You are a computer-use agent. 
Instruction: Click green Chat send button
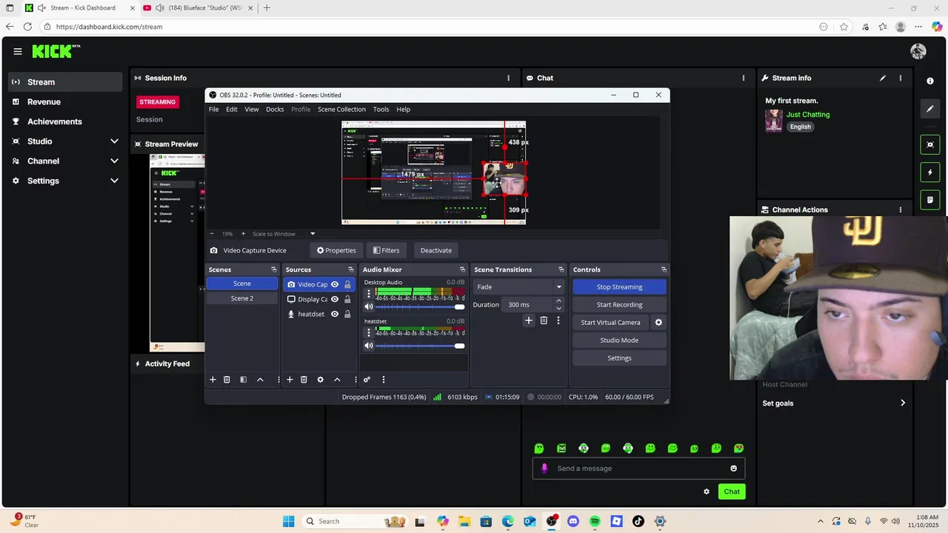[x=732, y=492]
